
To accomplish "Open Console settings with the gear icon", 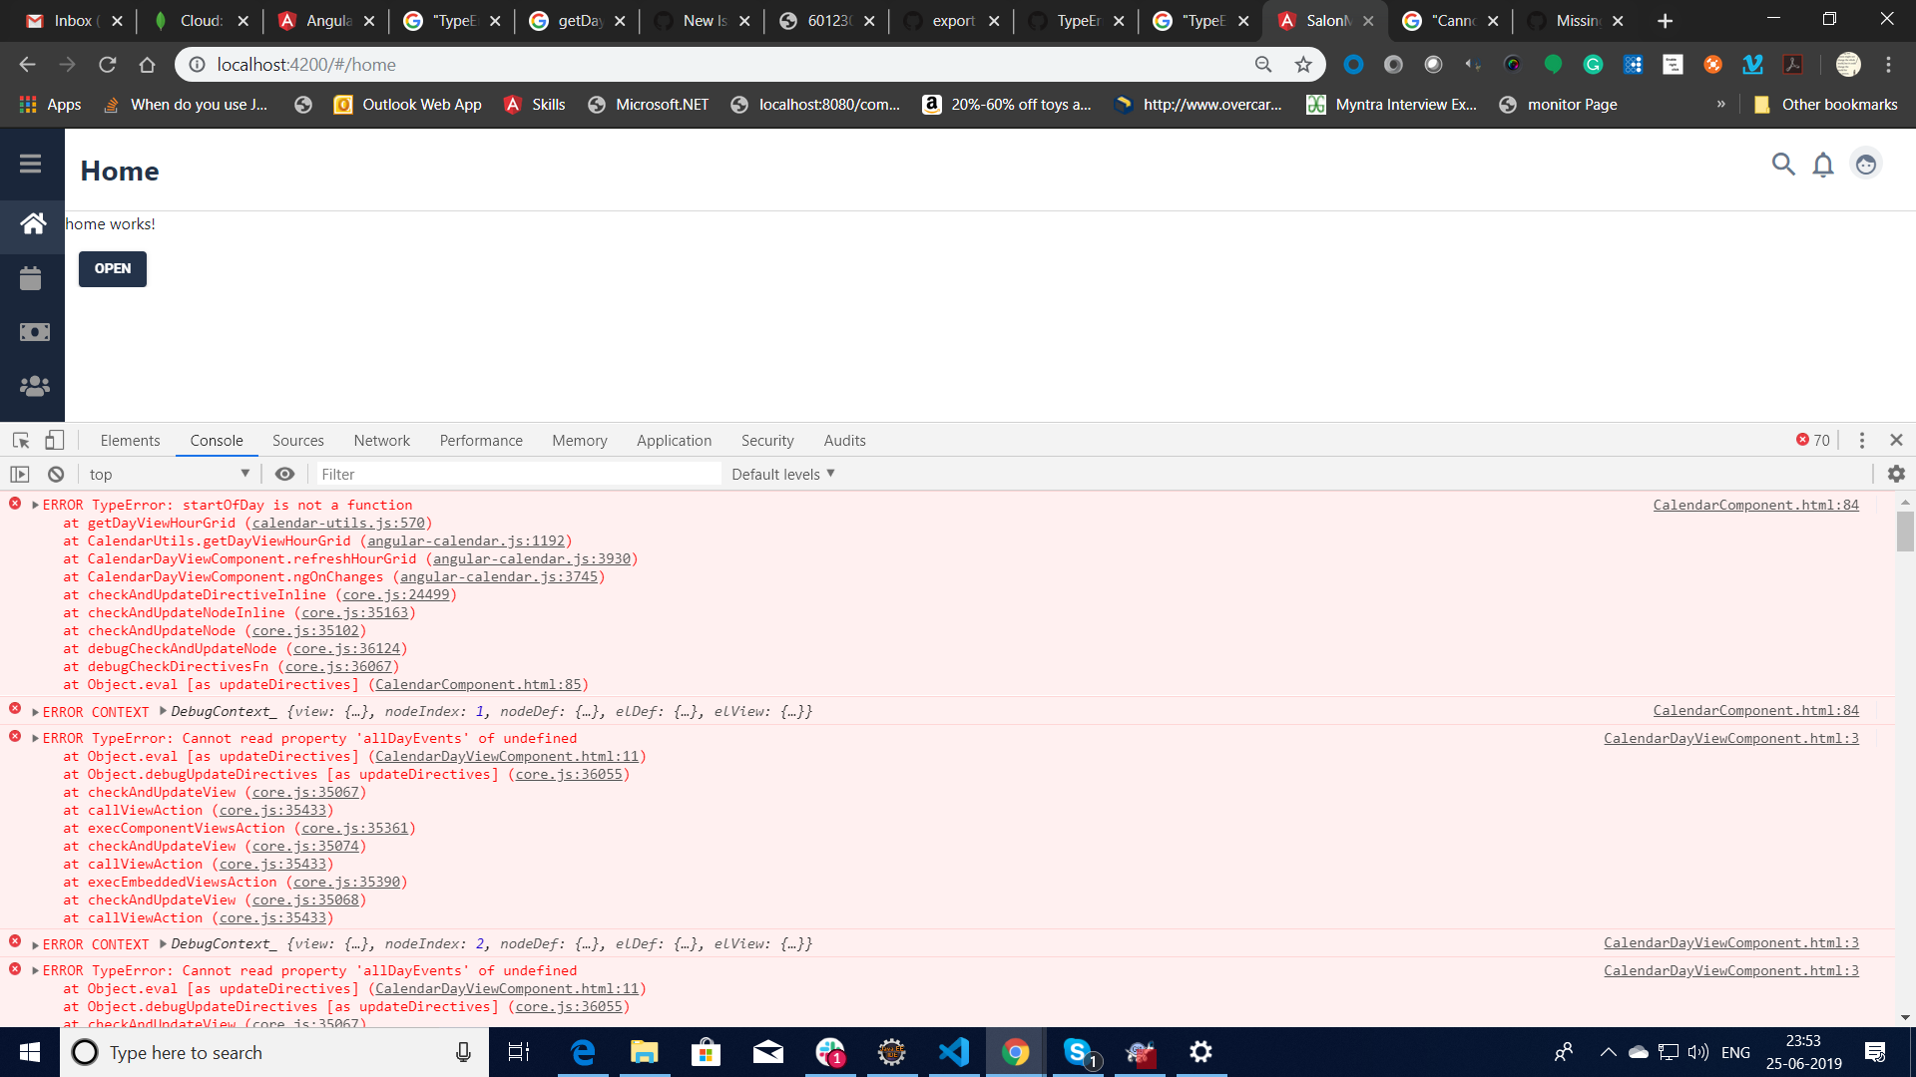I will click(x=1896, y=475).
